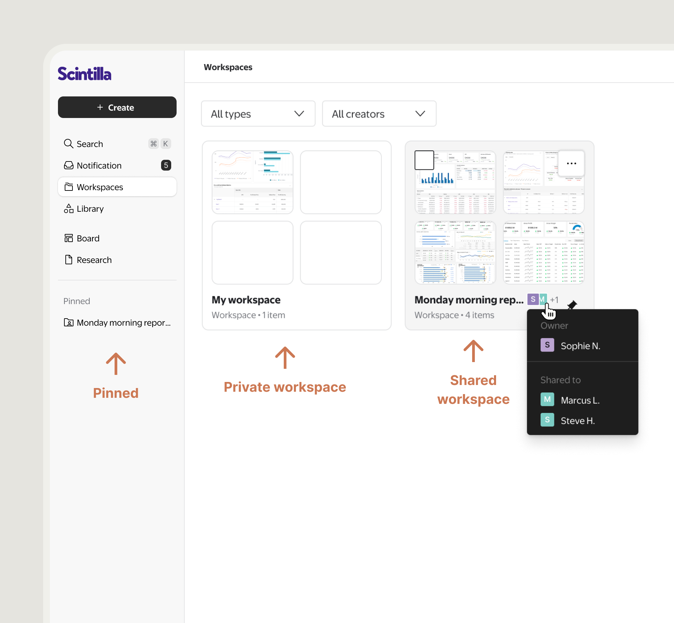The width and height of the screenshot is (674, 623).
Task: Open the All creators dropdown
Action: pos(379,114)
